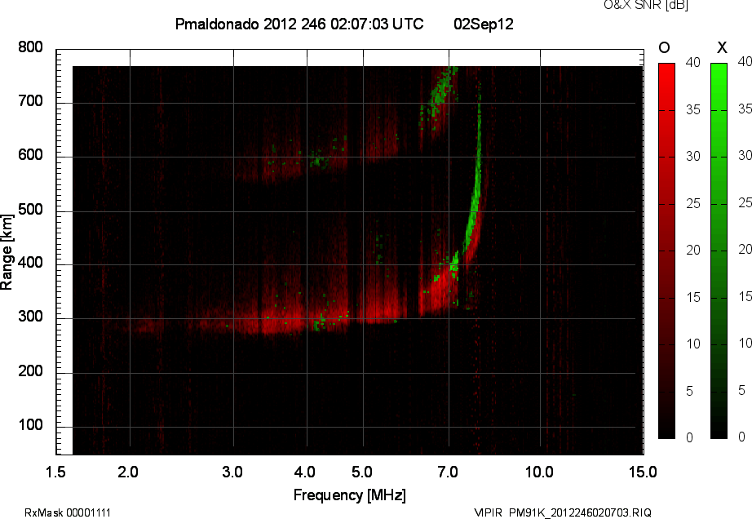Viewport: 752px width, 519px height.
Task: Click the 100 km range tick label
Action: [x=31, y=425]
